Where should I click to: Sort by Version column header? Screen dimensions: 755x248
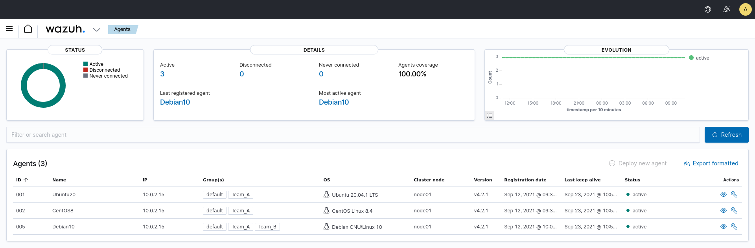tap(483, 180)
